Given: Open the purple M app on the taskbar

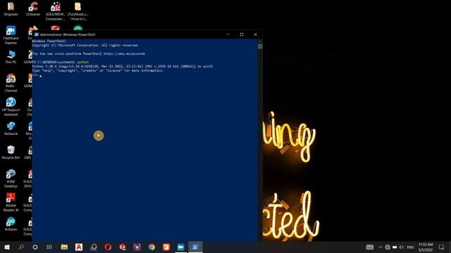Looking at the screenshot, I should [x=137, y=247].
